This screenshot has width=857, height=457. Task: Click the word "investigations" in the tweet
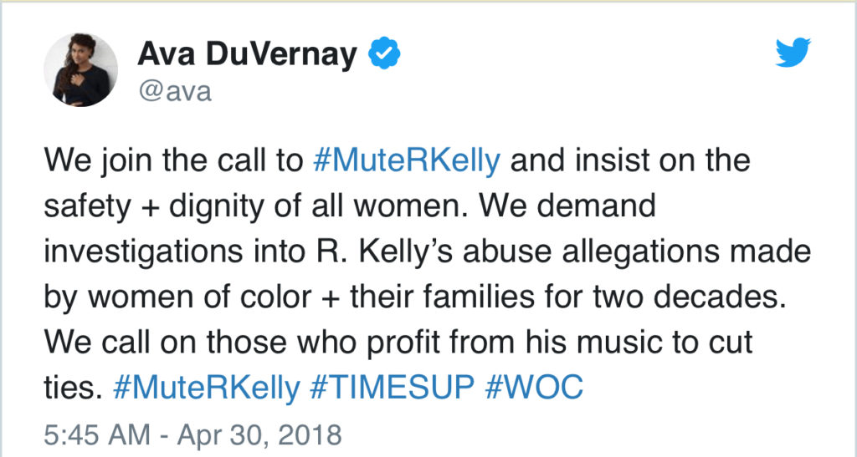[131, 251]
